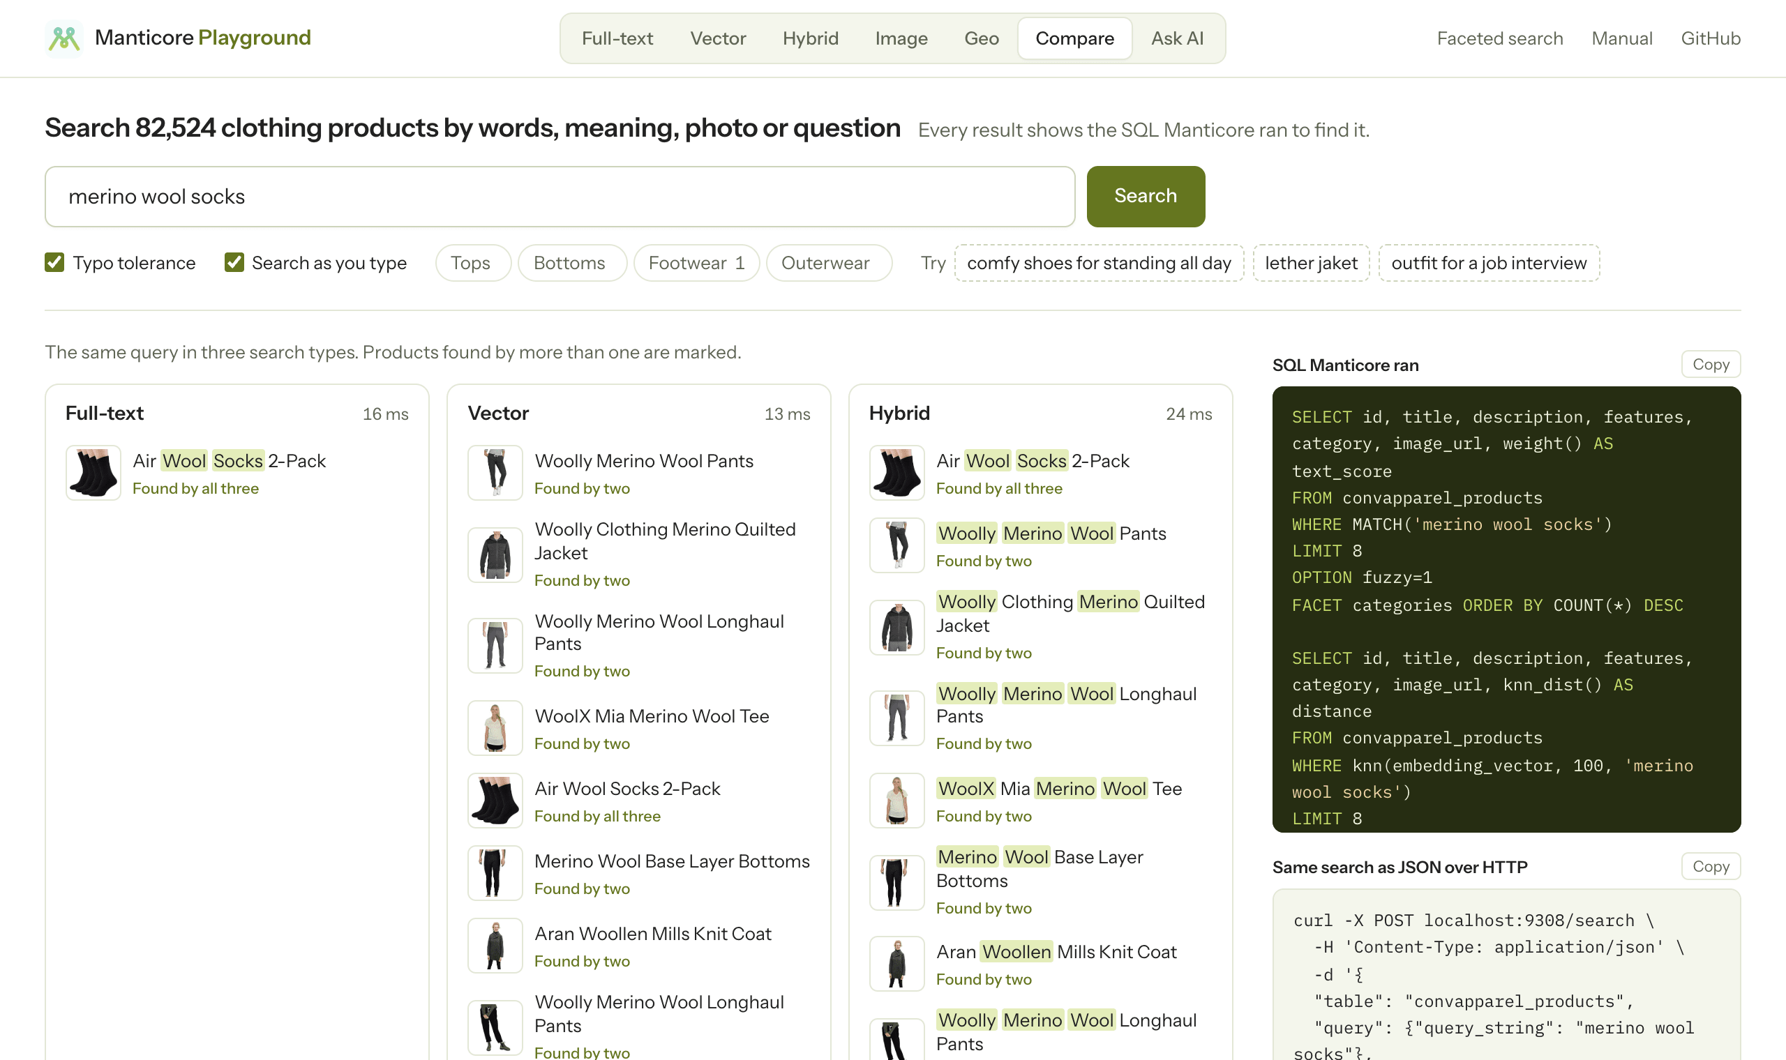This screenshot has height=1060, width=1786.
Task: Try the lether jaket suggestion
Action: [x=1311, y=263]
